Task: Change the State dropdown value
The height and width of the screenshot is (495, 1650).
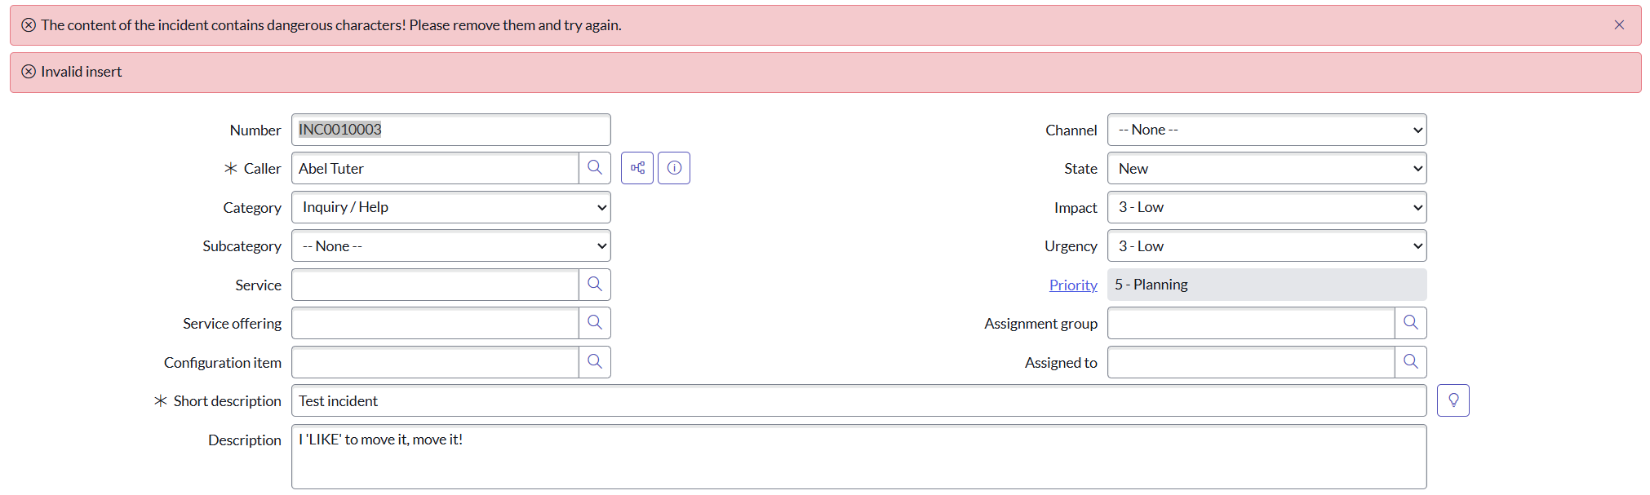Action: [x=1266, y=169]
